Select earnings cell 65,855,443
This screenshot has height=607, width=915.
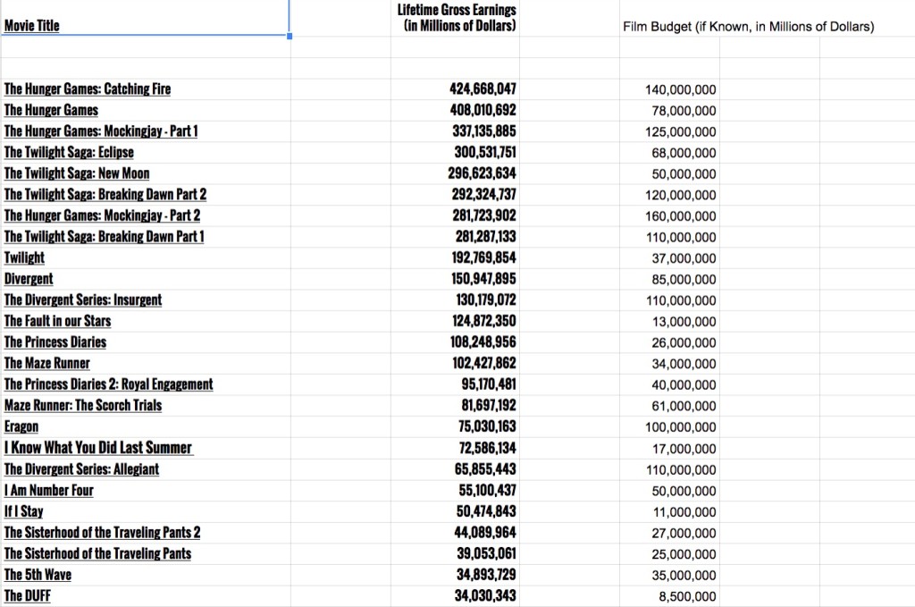455,468
